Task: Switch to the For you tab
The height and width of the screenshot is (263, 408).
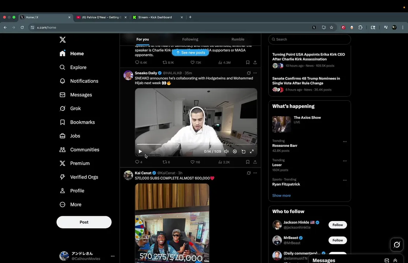Action: click(x=142, y=39)
